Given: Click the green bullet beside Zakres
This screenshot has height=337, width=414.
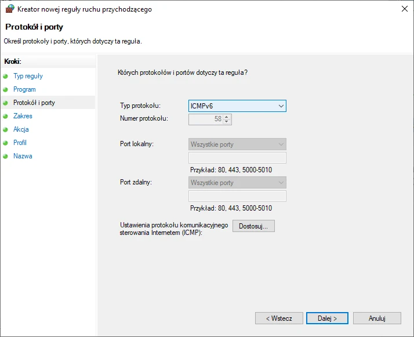Looking at the screenshot, I should point(5,116).
